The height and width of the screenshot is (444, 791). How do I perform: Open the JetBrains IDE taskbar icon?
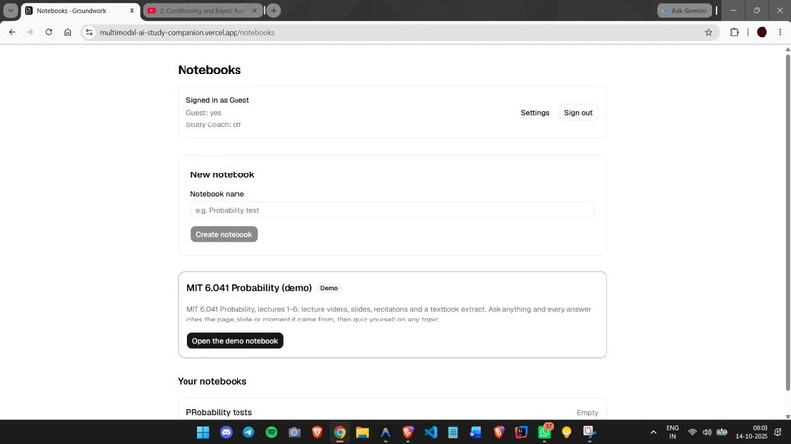tap(522, 432)
